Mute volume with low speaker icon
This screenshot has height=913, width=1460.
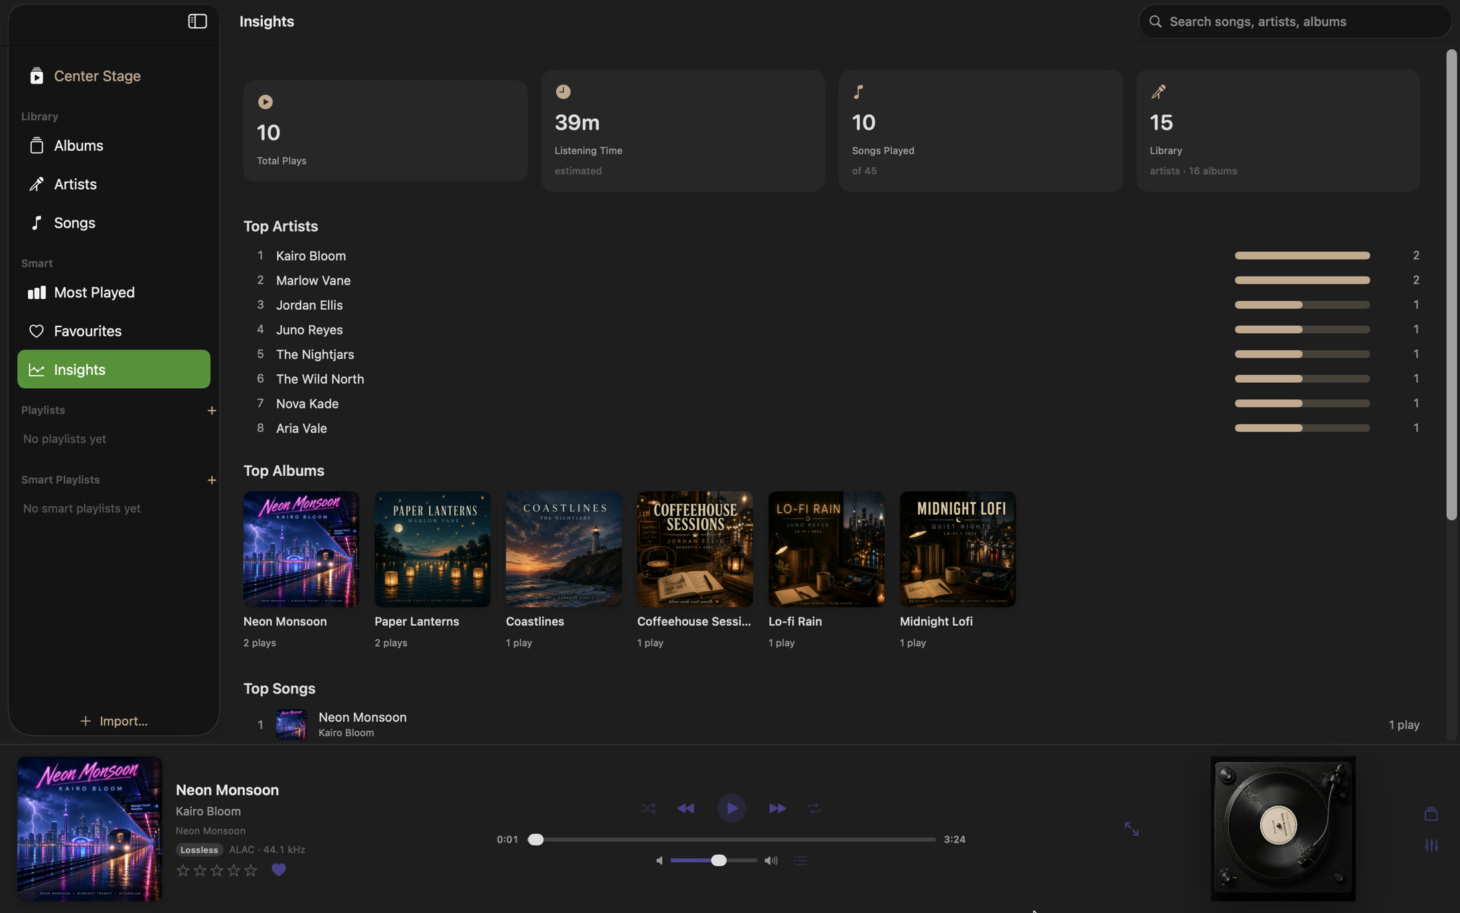[x=659, y=861]
